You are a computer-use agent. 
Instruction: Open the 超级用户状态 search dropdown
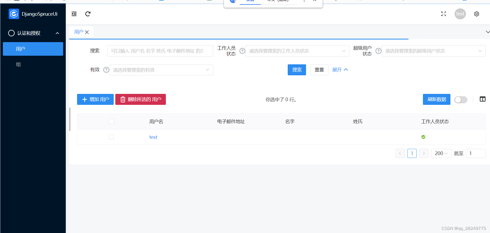pyautogui.click(x=433, y=51)
